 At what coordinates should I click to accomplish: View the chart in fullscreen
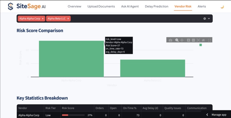[x=209, y=40]
